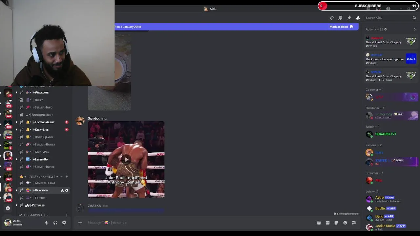
Task: Add channel to CAAWIN category plus
Action: pos(67,215)
